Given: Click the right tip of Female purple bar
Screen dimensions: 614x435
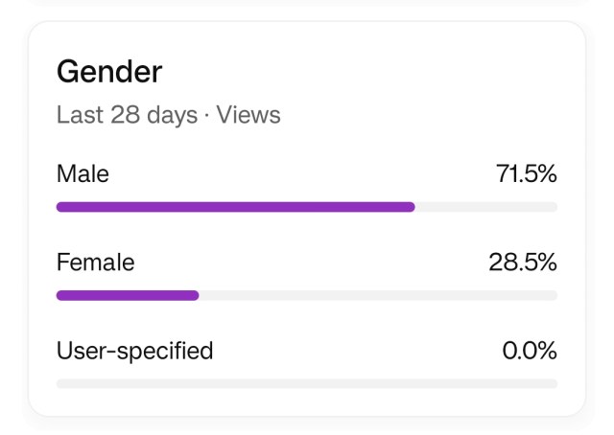Looking at the screenshot, I should pyautogui.click(x=195, y=295).
